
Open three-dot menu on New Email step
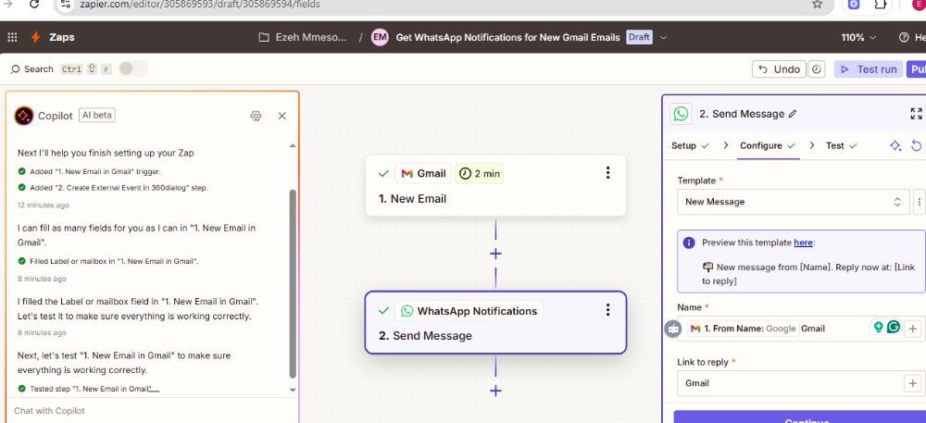coord(608,173)
